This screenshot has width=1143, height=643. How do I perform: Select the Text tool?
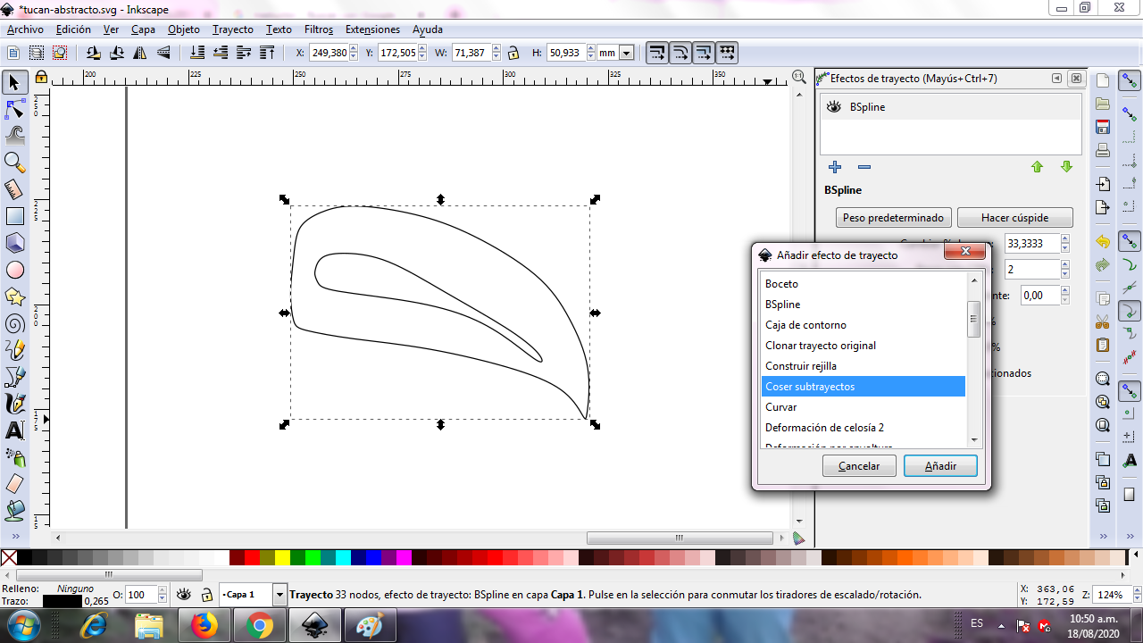coord(14,430)
